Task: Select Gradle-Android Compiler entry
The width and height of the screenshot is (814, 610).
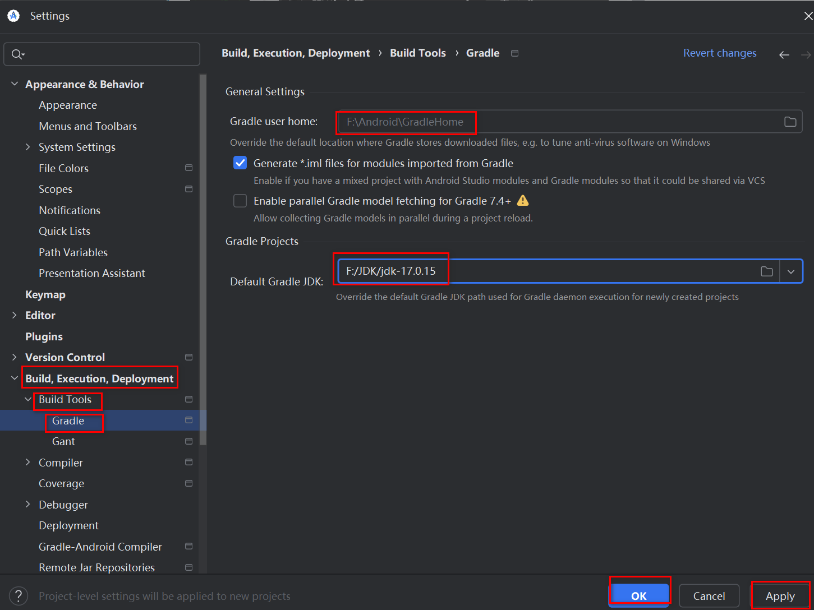Action: coord(100,547)
